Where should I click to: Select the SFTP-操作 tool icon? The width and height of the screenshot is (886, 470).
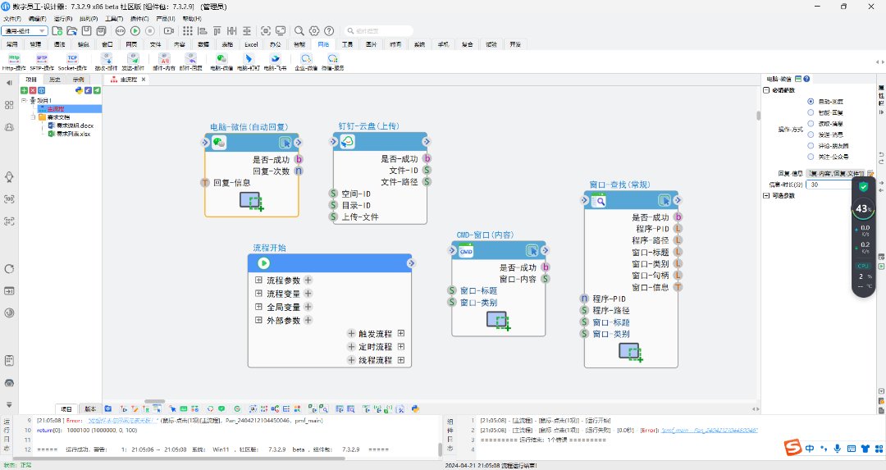click(42, 59)
